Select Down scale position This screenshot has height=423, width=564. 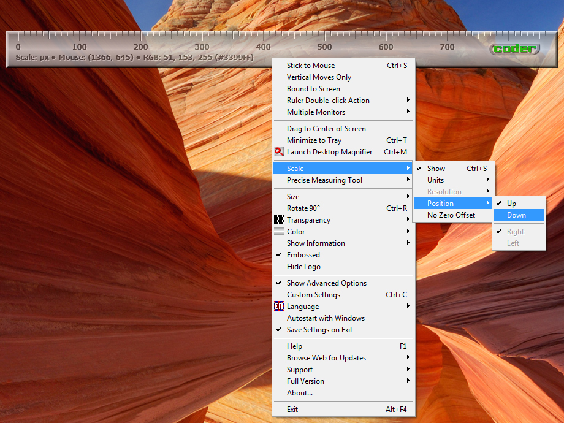tap(517, 215)
